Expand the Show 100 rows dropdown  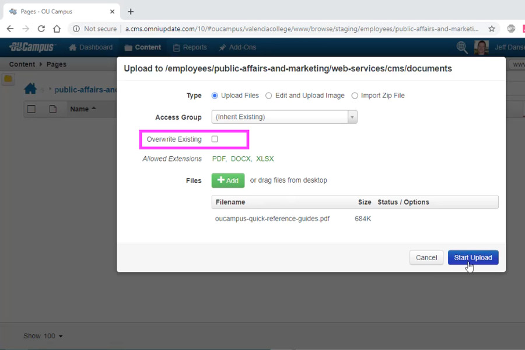[x=43, y=336]
